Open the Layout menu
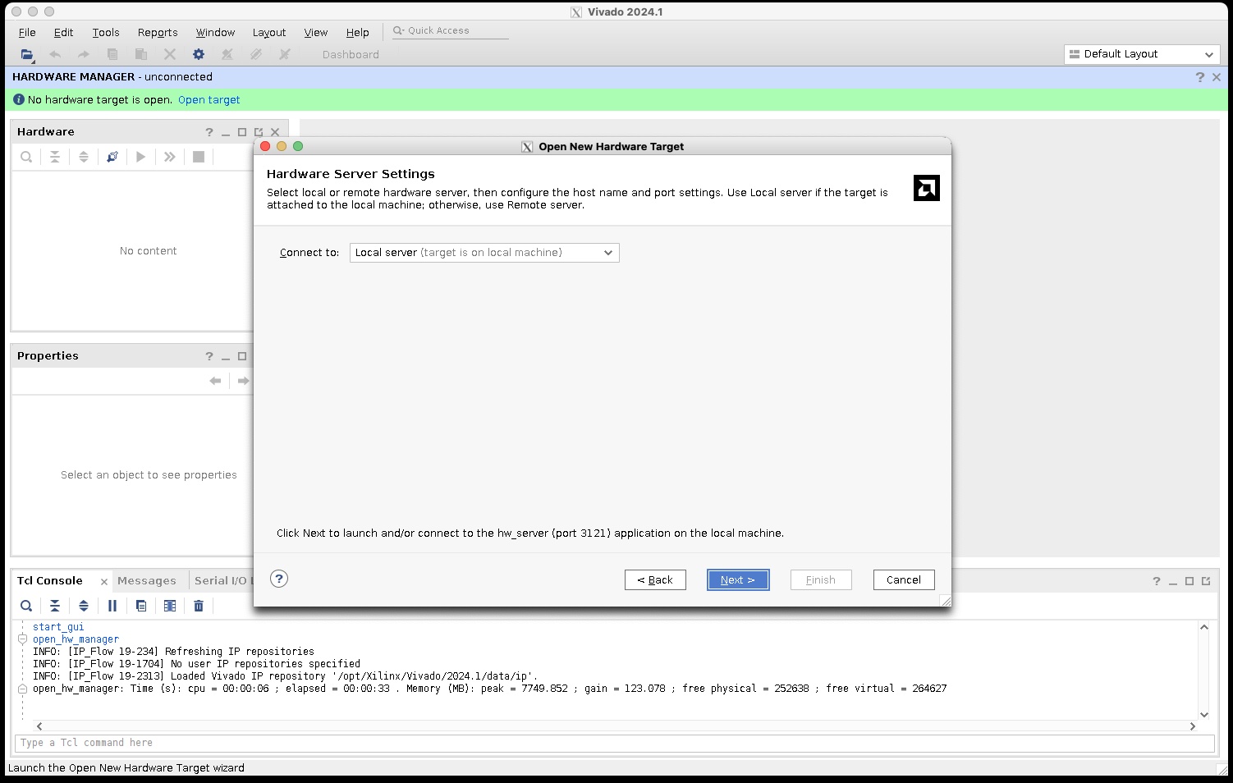 (x=269, y=33)
